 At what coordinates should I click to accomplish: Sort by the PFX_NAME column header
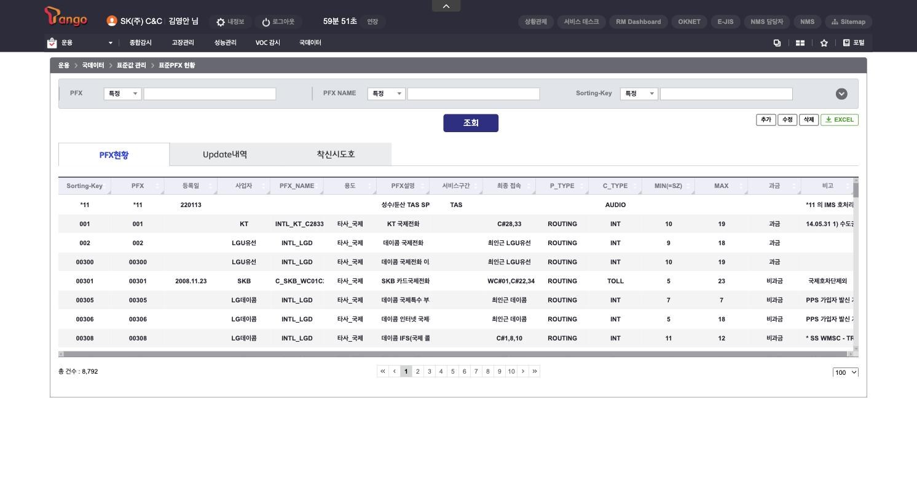coord(297,186)
